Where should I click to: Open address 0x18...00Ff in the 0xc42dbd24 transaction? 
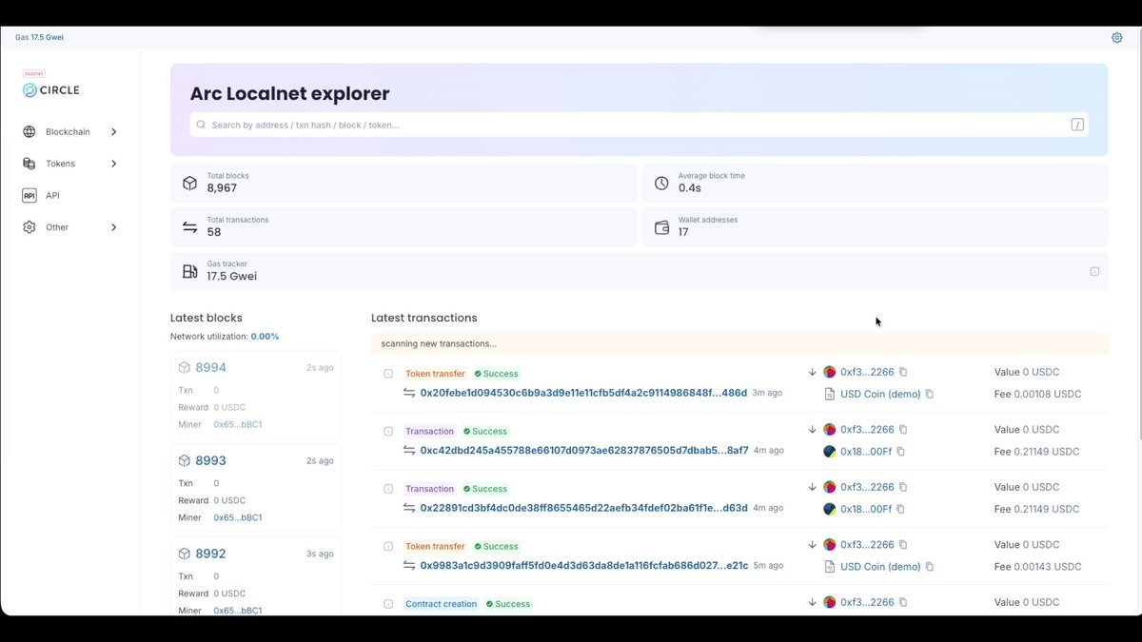pos(866,452)
